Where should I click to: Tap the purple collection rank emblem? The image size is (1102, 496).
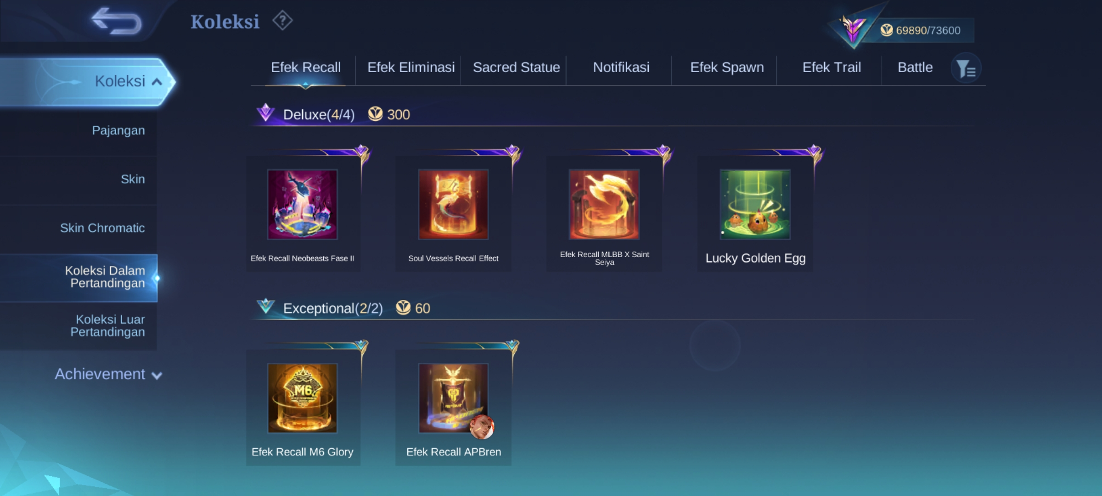853,28
